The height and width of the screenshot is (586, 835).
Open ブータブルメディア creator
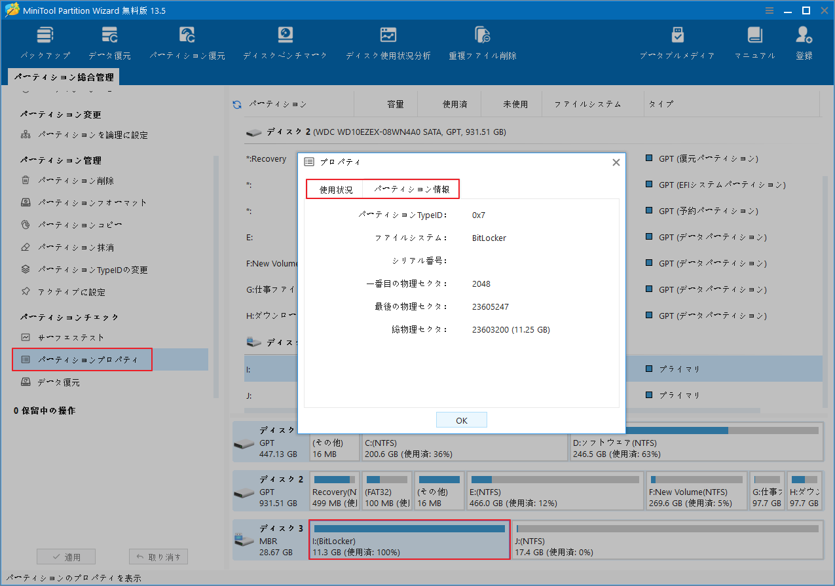677,41
